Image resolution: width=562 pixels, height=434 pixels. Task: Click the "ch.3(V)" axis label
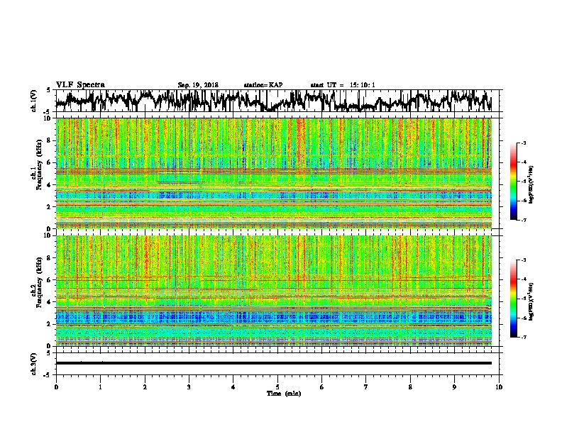(33, 364)
